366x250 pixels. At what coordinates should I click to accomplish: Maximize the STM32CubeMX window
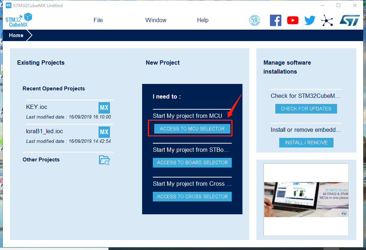[339, 5]
